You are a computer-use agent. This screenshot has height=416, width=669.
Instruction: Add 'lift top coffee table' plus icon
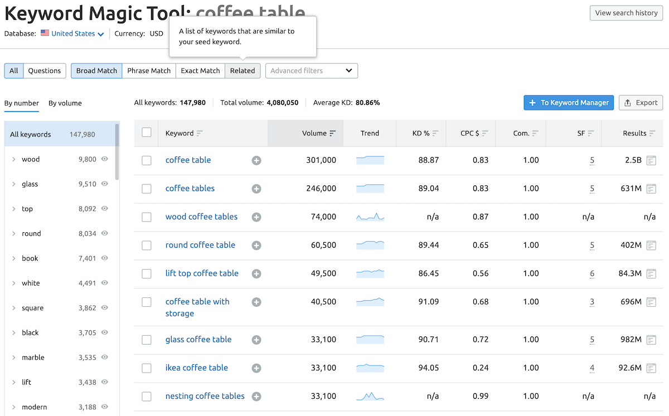click(x=256, y=274)
